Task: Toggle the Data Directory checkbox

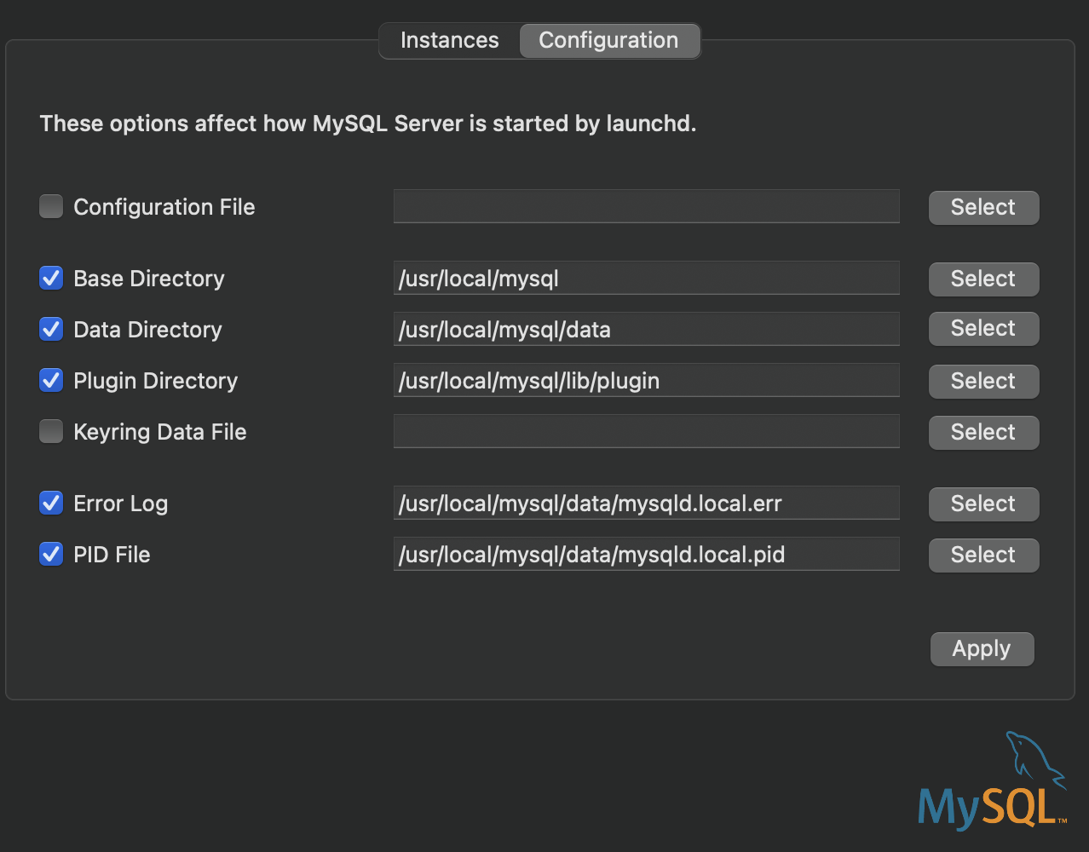Action: 51,329
